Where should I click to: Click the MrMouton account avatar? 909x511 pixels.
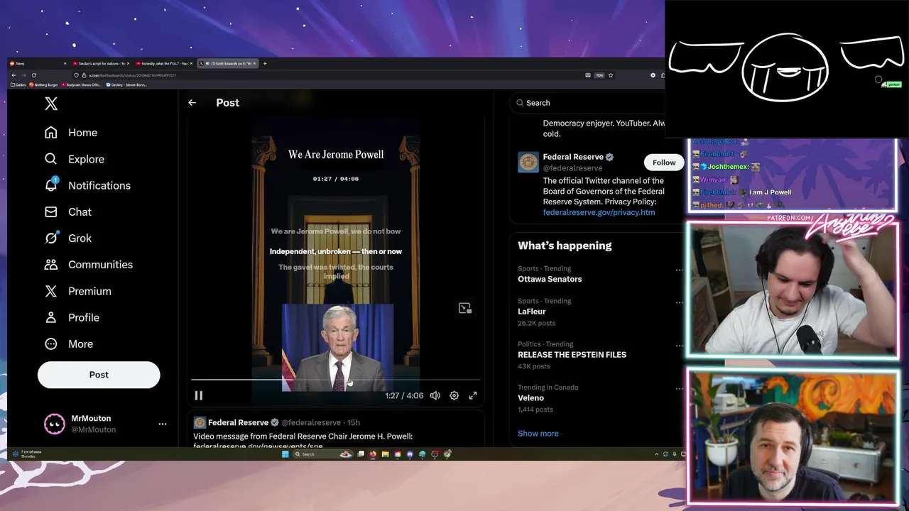[x=55, y=424]
